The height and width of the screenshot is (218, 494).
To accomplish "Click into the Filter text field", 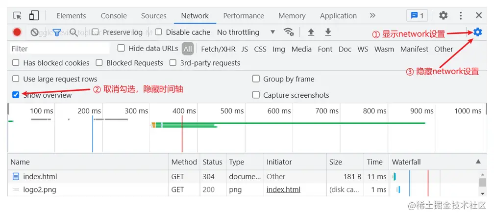I will click(60, 49).
